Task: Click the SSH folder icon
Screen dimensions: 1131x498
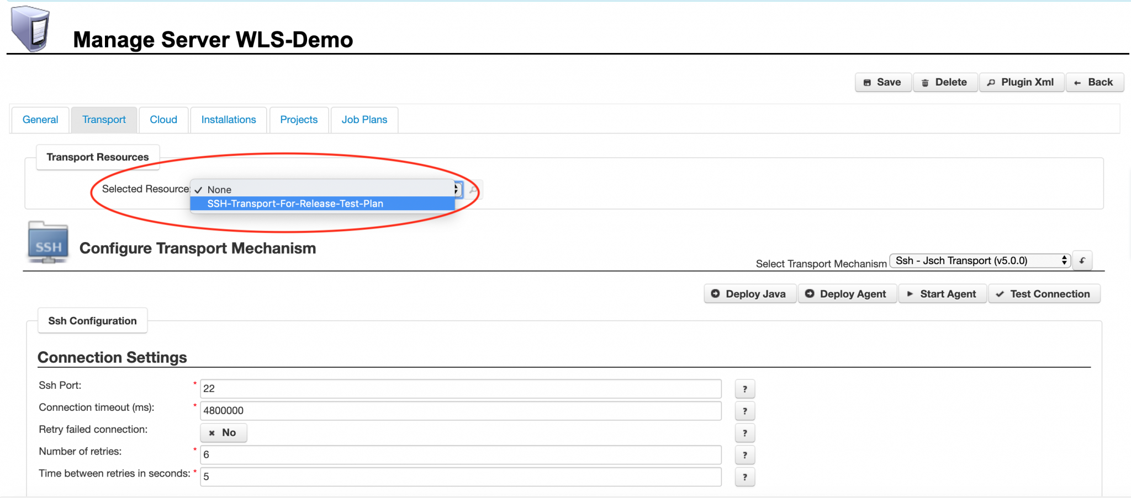Action: click(48, 242)
